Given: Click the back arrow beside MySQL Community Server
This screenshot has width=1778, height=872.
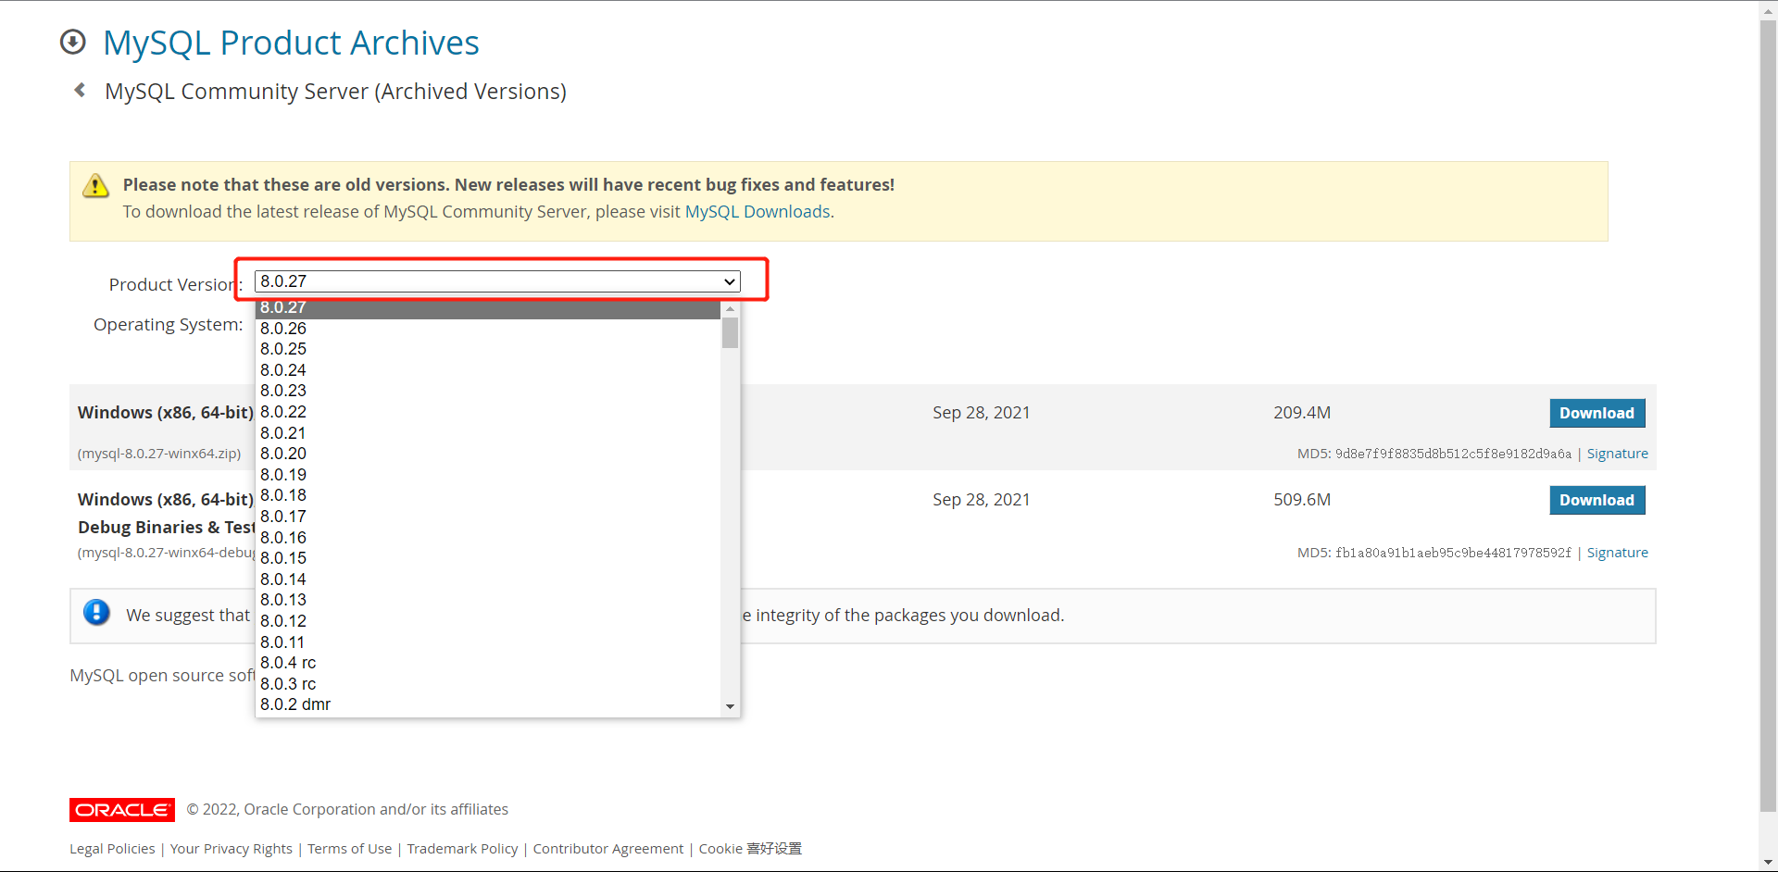Looking at the screenshot, I should [80, 90].
